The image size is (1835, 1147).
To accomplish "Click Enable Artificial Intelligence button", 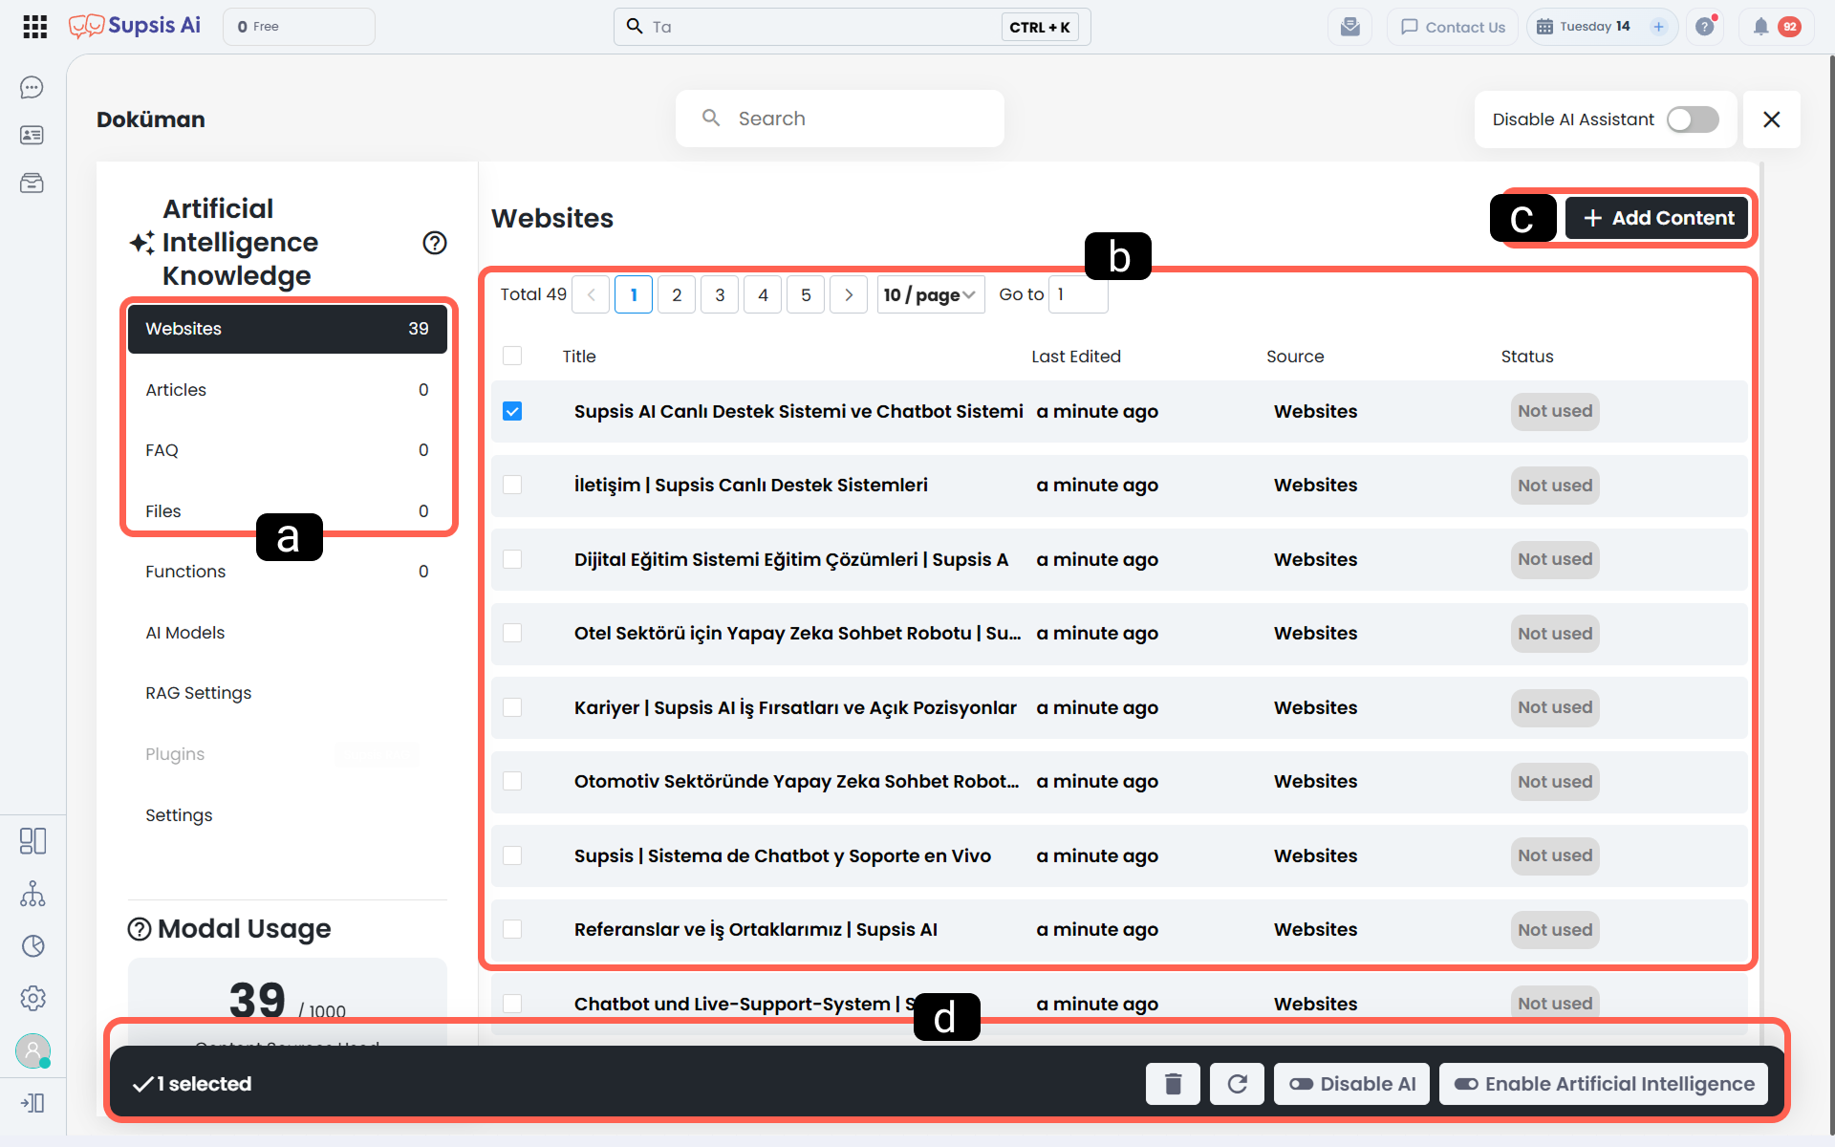I will coord(1604,1084).
